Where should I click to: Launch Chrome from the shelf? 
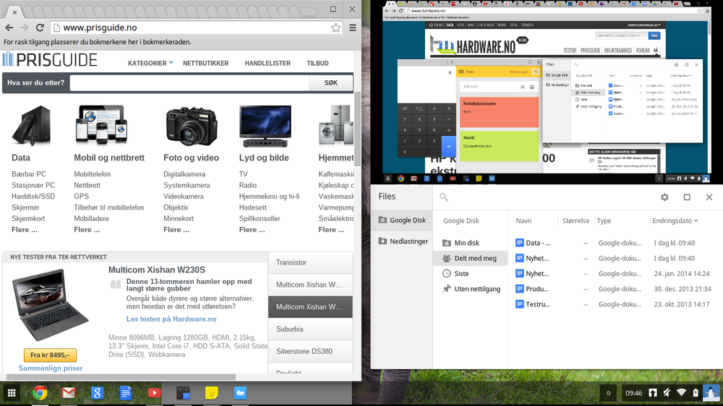point(40,393)
